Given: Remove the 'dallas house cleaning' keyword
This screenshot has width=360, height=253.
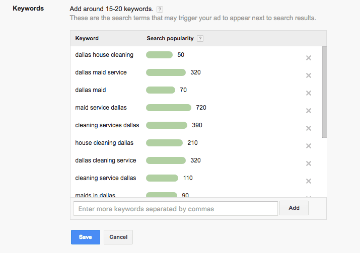Looking at the screenshot, I should pyautogui.click(x=309, y=58).
